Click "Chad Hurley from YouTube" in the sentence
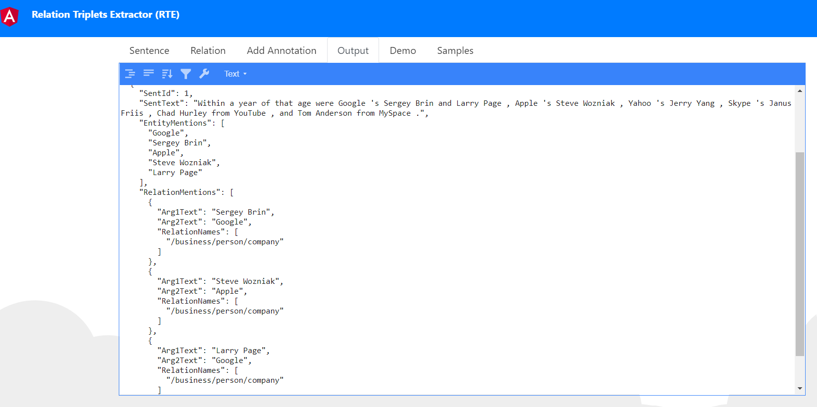 (211, 113)
